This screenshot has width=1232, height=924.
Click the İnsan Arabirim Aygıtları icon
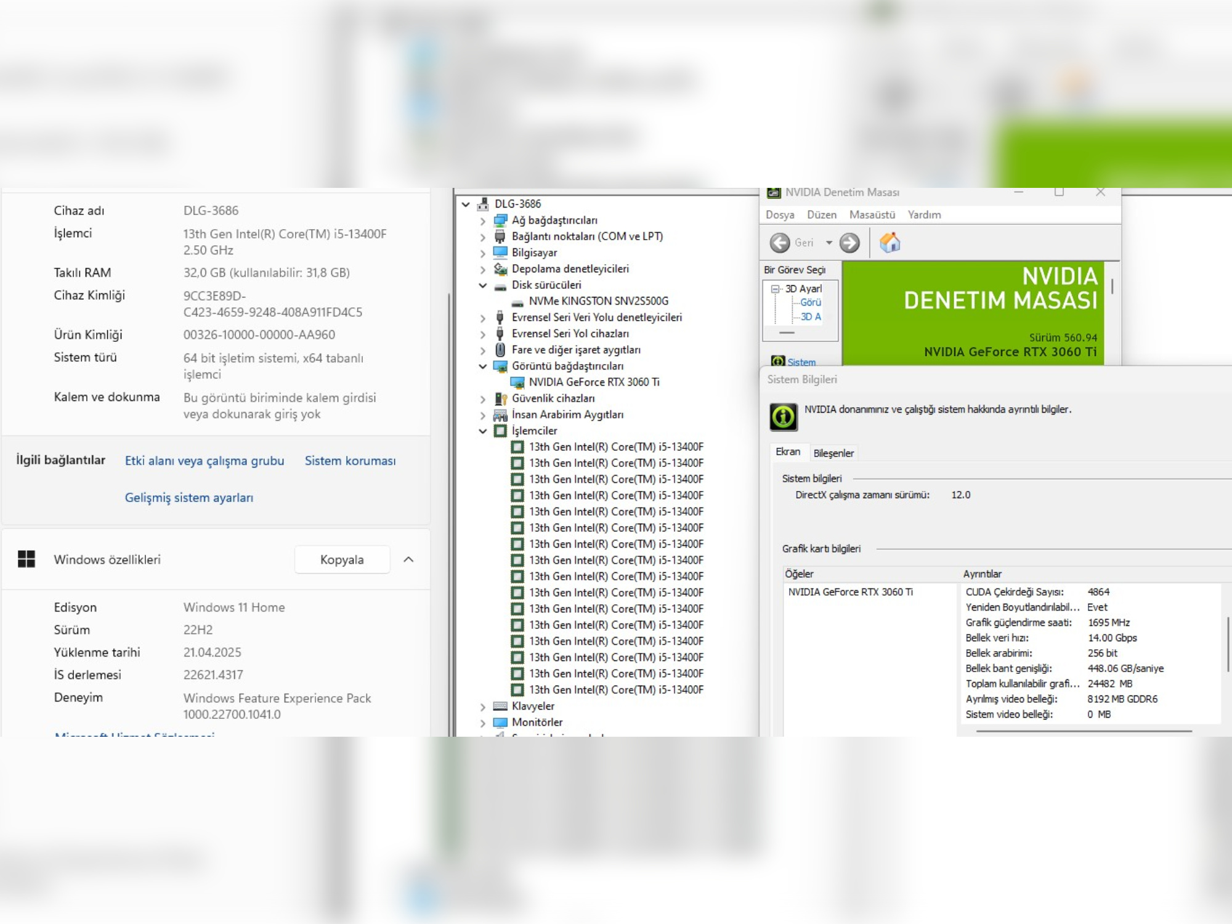pos(500,415)
